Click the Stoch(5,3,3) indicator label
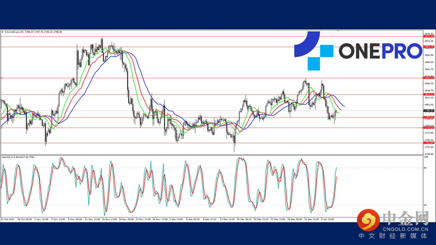This screenshot has height=245, width=436. pos(9,157)
